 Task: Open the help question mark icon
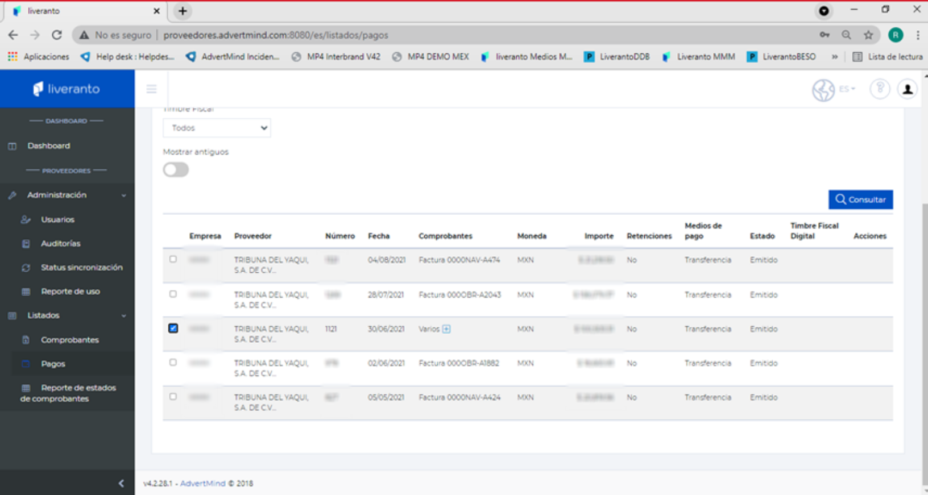point(880,89)
